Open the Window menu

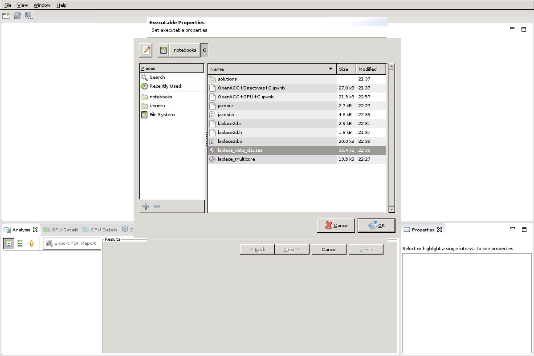coord(42,5)
